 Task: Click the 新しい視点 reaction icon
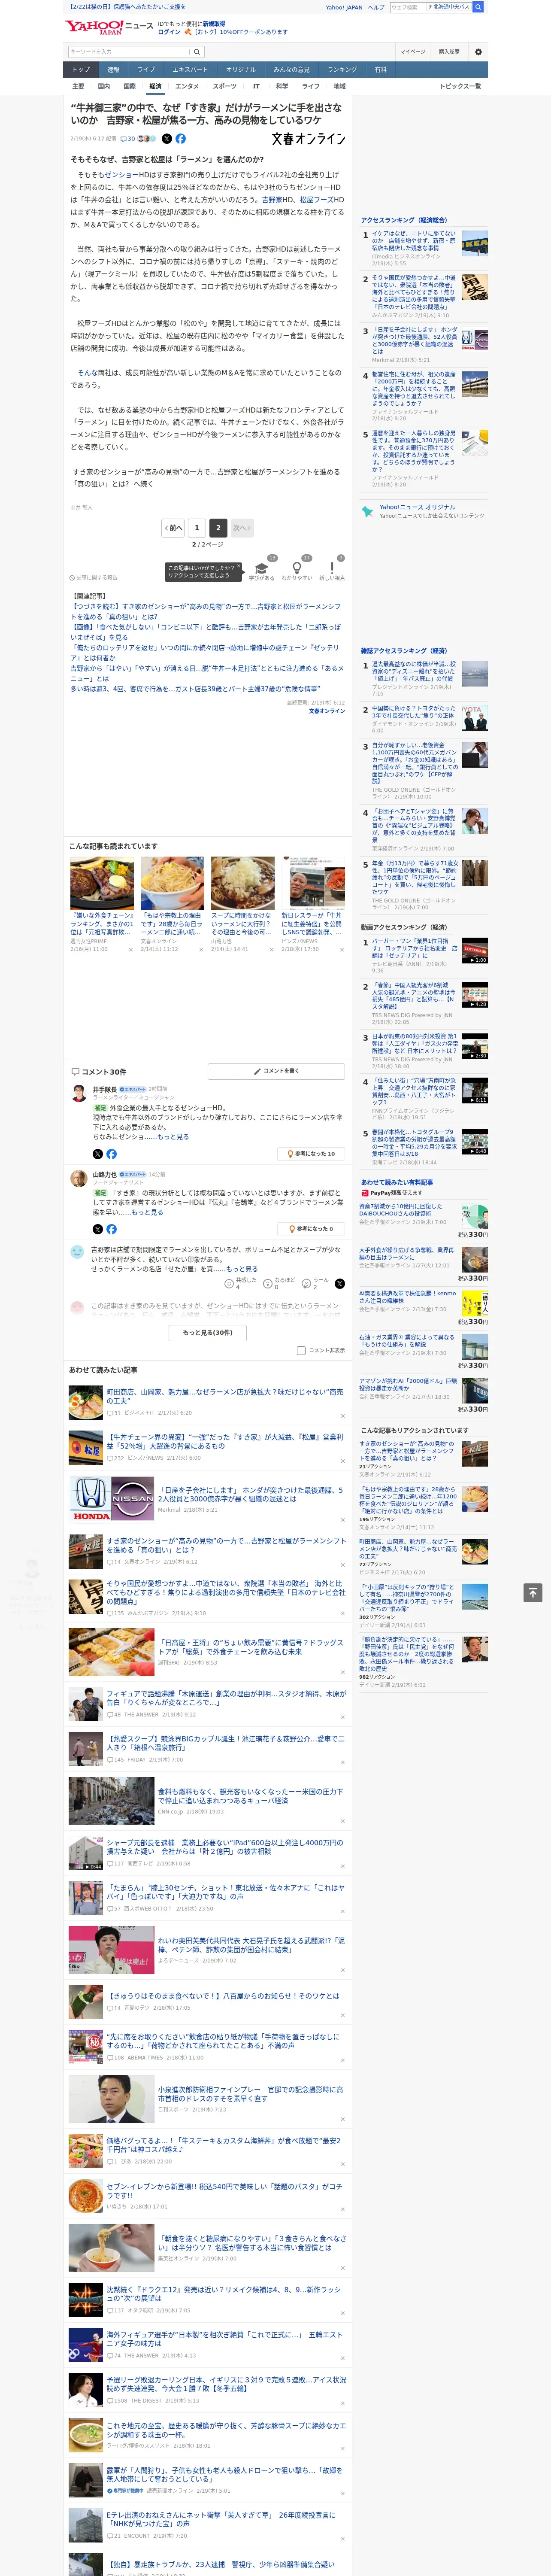(x=332, y=568)
